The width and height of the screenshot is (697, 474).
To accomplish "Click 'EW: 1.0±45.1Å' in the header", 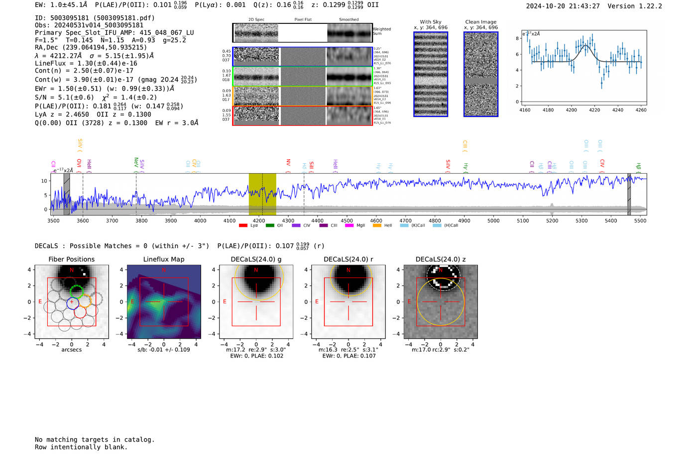I will [x=61, y=4].
